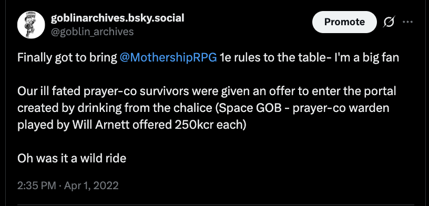429x206 pixels.
Task: Click the "250kcr each)" text
Action: pos(209,125)
